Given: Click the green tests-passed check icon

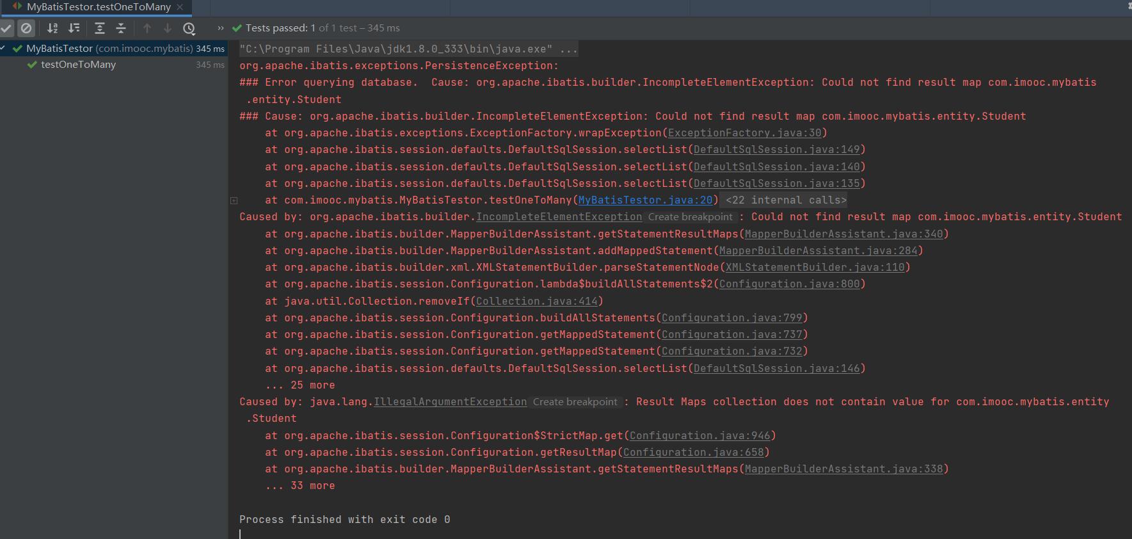Looking at the screenshot, I should [x=237, y=28].
